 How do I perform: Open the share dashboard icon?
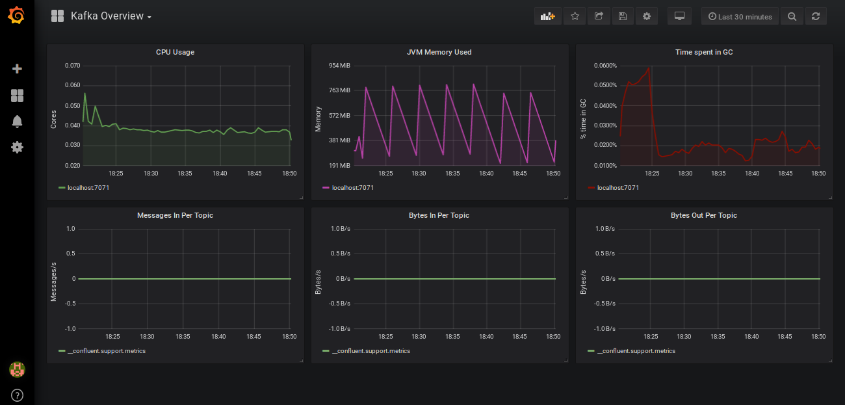click(x=598, y=16)
